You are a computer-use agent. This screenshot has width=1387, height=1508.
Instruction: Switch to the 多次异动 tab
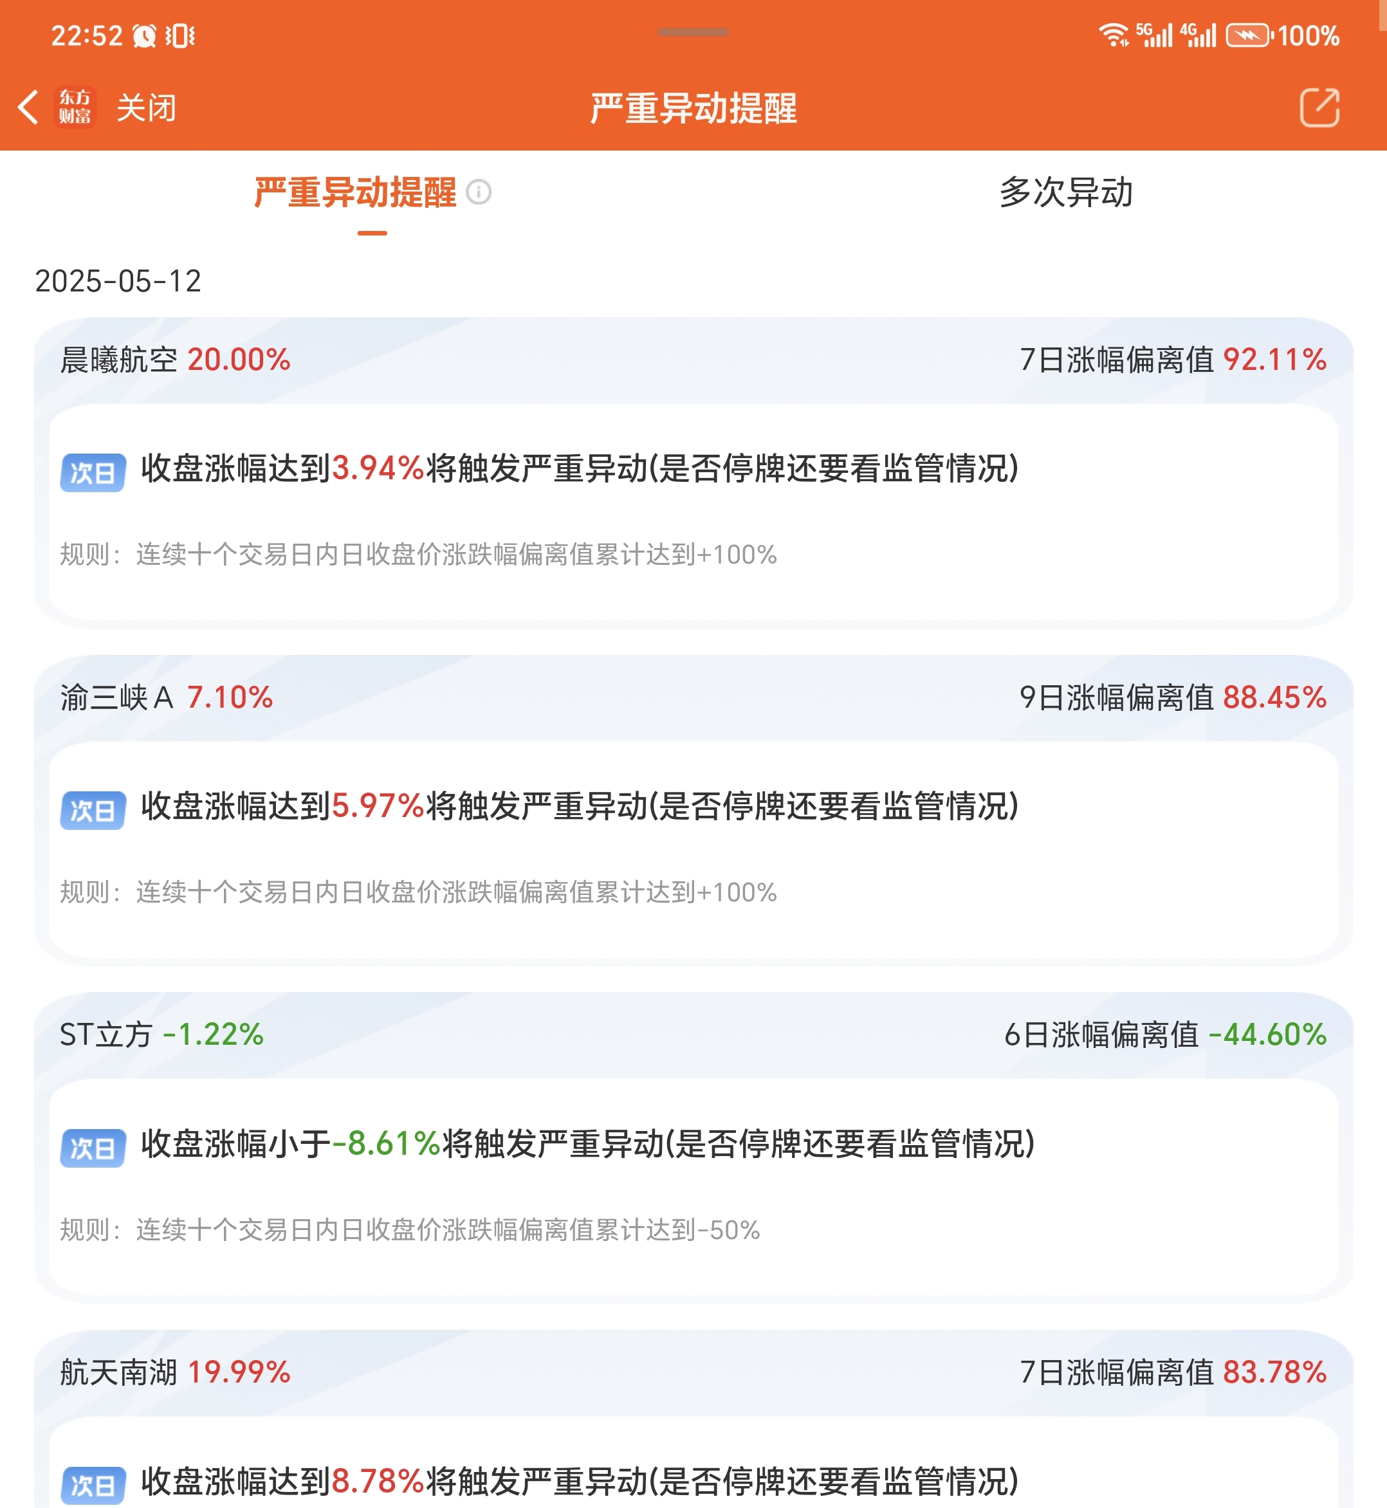(x=1066, y=192)
